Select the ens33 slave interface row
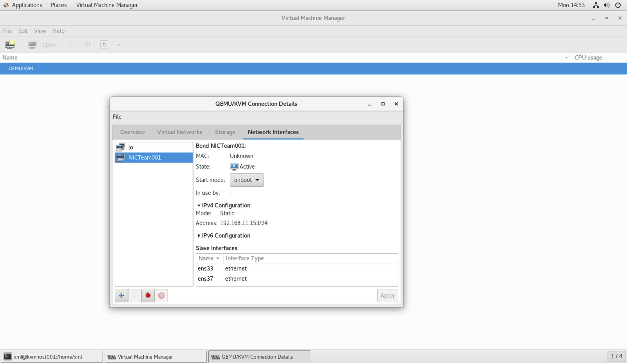This screenshot has width=627, height=363. pos(297,268)
